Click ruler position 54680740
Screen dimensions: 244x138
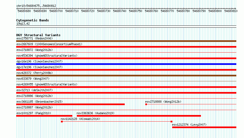120,11
